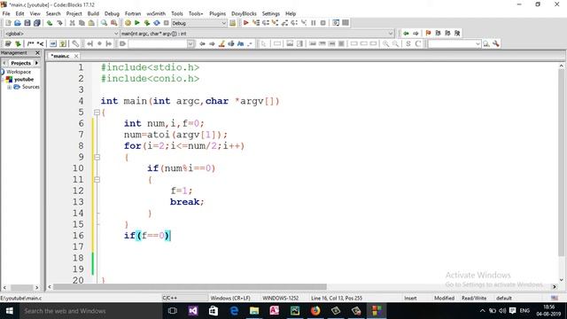The height and width of the screenshot is (319, 567).
Task: Open the File menu
Action: pos(6,13)
